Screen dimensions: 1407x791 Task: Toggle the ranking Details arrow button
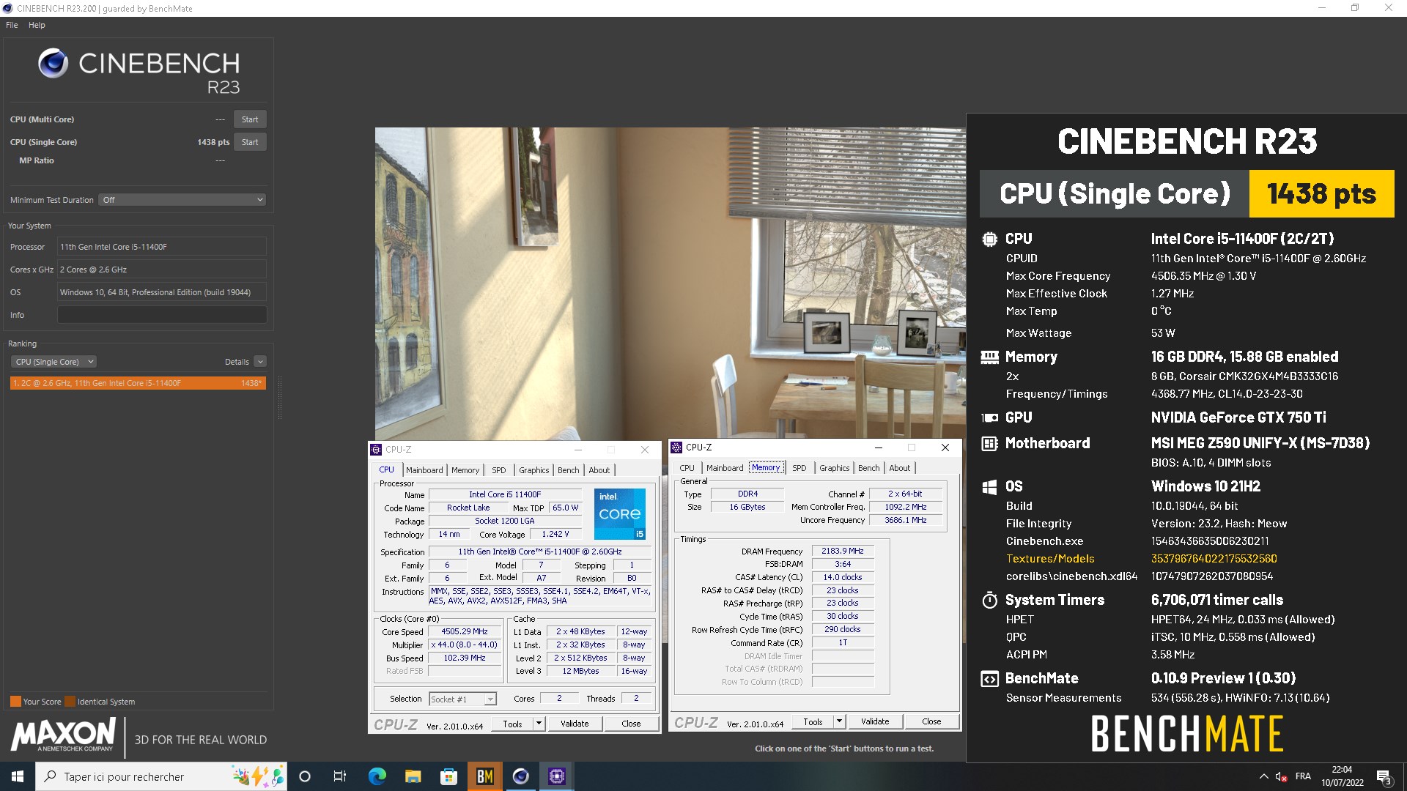pyautogui.click(x=260, y=362)
